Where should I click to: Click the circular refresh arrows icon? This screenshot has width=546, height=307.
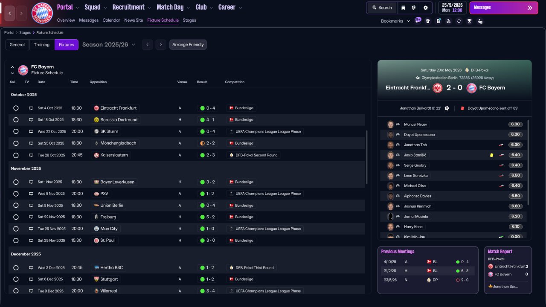(x=459, y=21)
